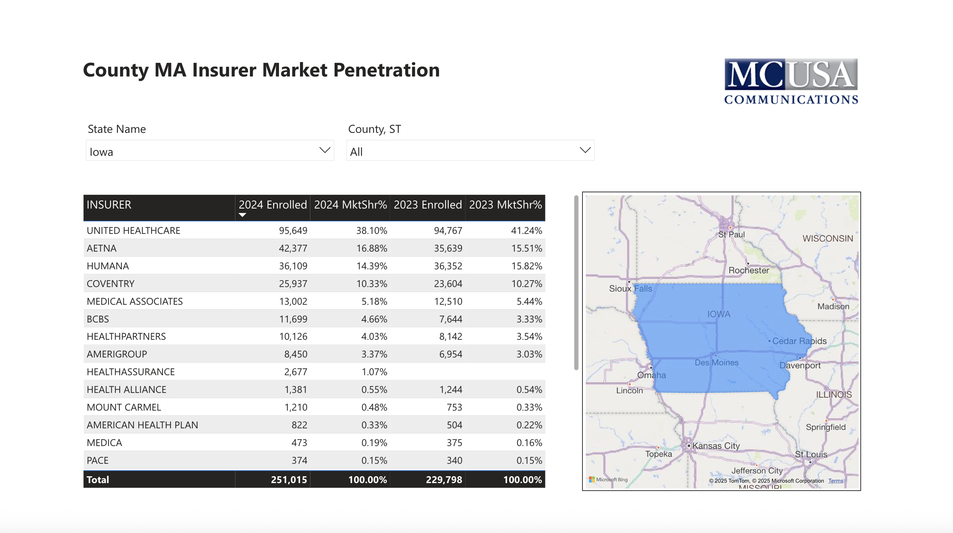Viewport: 953px width, 533px height.
Task: Click the Des Moines label on map
Action: tap(716, 362)
